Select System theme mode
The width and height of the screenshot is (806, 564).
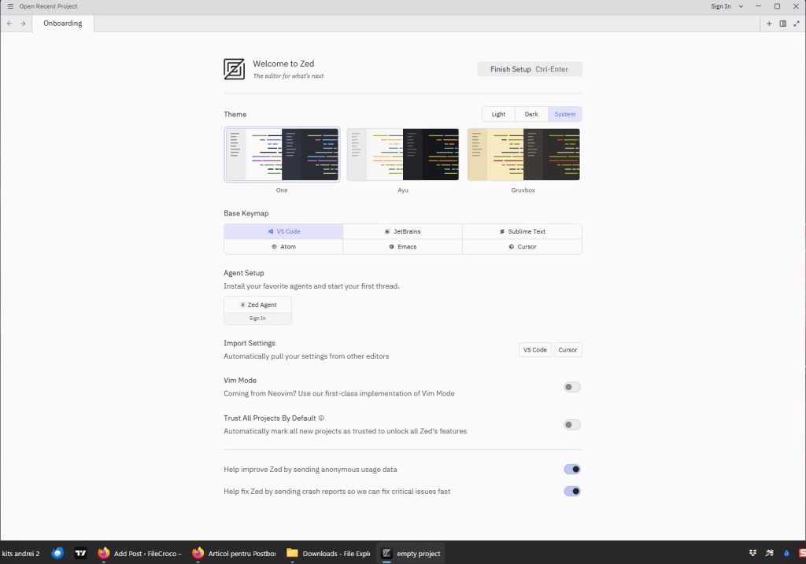pos(565,114)
